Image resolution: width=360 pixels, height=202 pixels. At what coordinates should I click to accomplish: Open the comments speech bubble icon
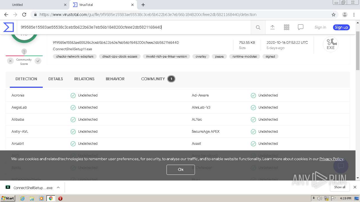point(300,27)
